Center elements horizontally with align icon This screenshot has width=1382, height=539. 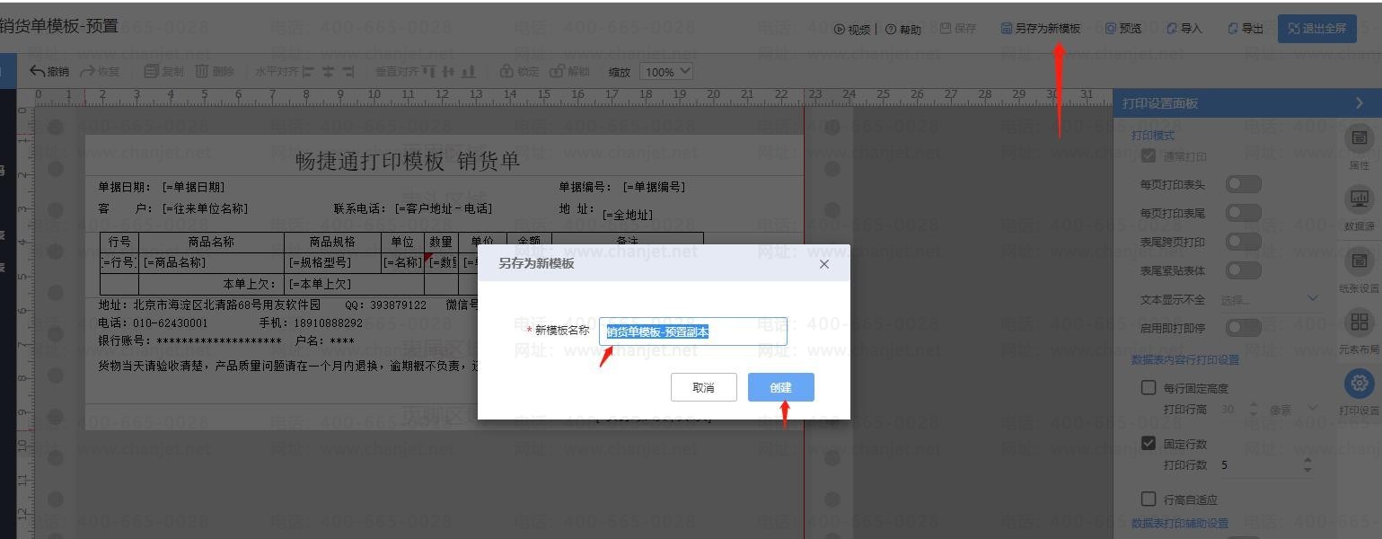coord(329,71)
